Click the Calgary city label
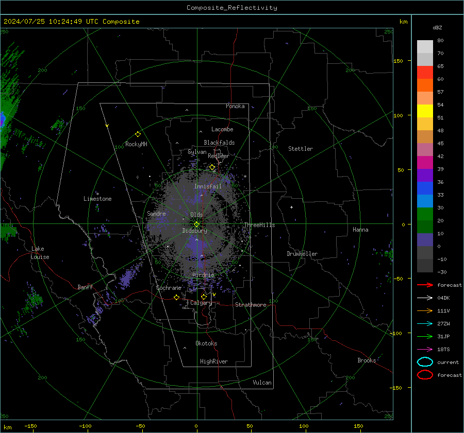Image resolution: width=464 pixels, height=433 pixels. [x=201, y=303]
